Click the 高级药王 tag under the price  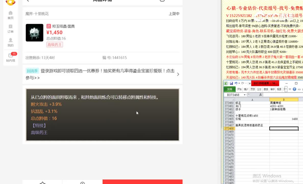[x=55, y=45]
